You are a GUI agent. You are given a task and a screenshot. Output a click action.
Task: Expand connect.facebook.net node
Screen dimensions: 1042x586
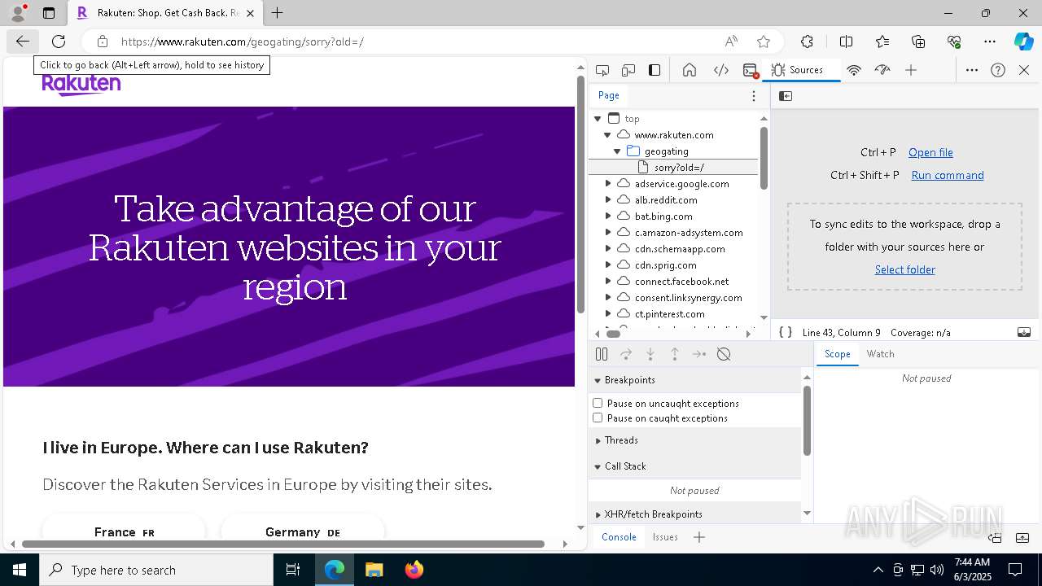click(x=607, y=282)
